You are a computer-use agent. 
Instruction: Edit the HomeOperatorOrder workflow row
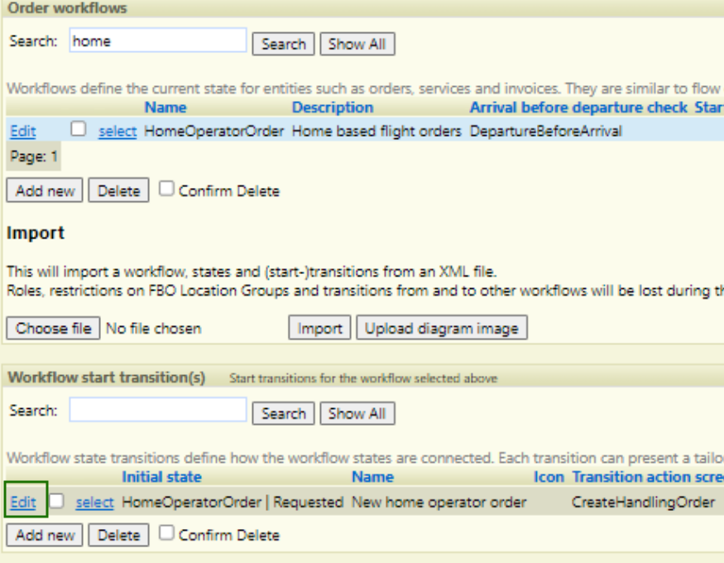click(22, 131)
